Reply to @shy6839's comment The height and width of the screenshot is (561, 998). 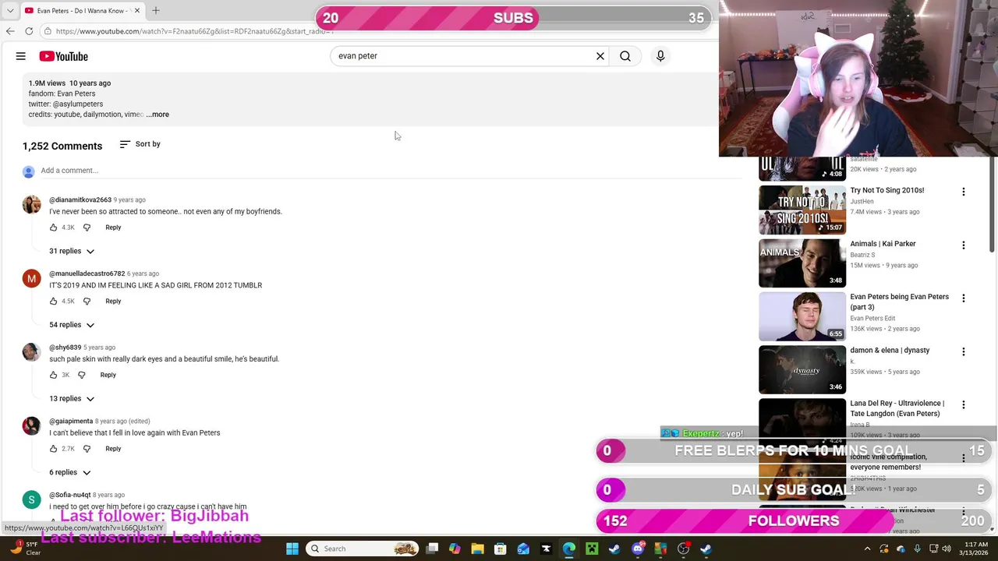click(x=108, y=375)
